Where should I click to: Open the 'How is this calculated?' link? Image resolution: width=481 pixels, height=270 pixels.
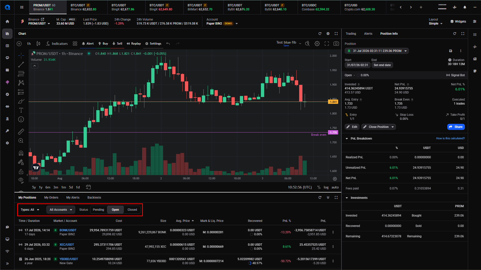450,138
